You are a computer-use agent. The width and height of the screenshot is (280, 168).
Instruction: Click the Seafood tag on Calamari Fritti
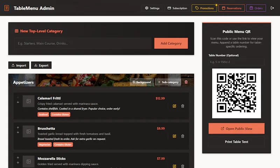click(x=43, y=114)
